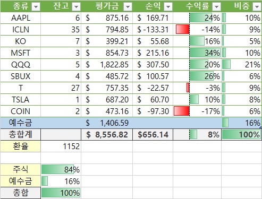The image size is (262, 199).
Task: Select the -133.31 loss cell
Action: tap(153, 30)
